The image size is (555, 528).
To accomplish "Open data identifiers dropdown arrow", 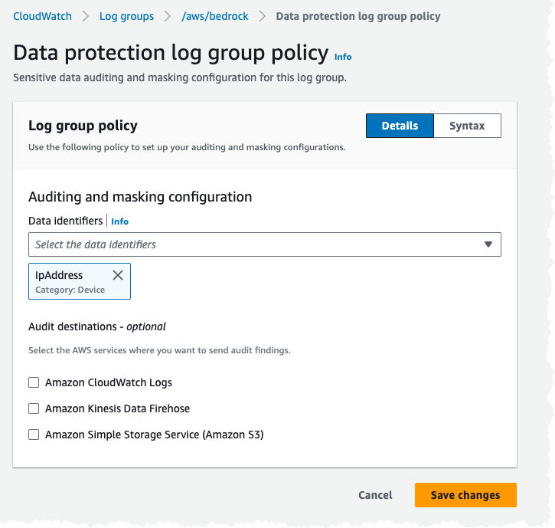I will coord(488,244).
